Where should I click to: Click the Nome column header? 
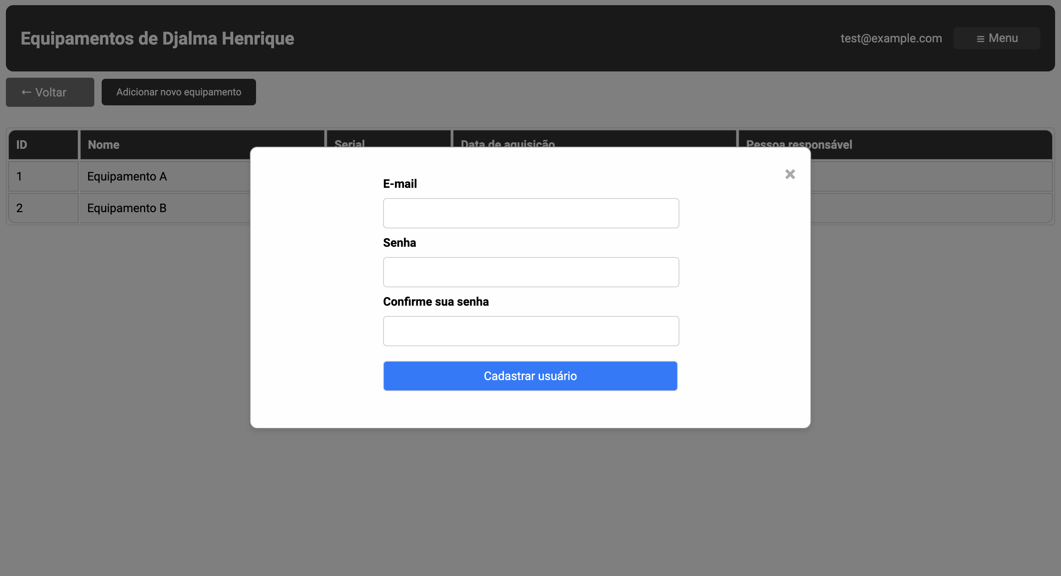(x=104, y=144)
